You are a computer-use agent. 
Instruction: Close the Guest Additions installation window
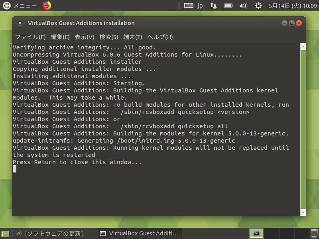pos(299,24)
